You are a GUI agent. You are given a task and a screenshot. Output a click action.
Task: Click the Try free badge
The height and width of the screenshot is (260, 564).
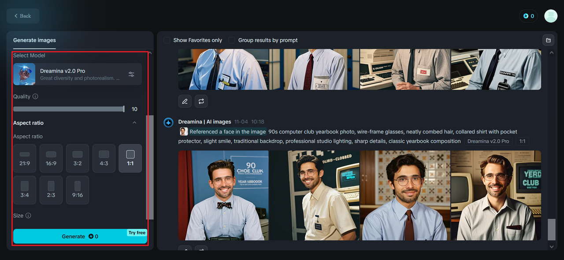[137, 233]
